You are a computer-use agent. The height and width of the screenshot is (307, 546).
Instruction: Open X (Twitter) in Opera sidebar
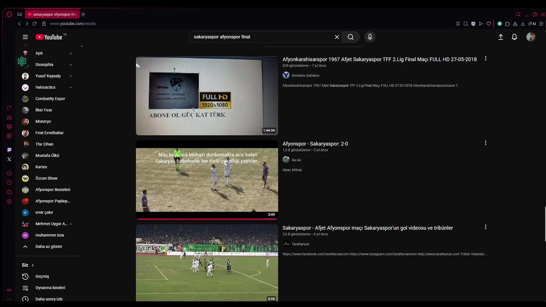9,159
